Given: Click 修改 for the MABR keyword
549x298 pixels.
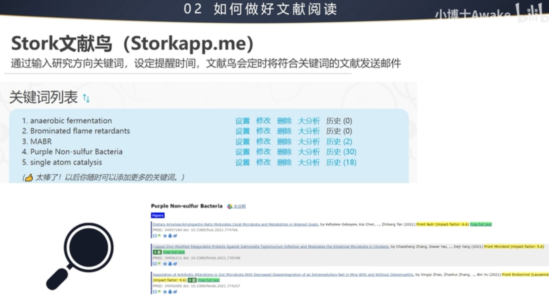Looking at the screenshot, I should (x=263, y=142).
